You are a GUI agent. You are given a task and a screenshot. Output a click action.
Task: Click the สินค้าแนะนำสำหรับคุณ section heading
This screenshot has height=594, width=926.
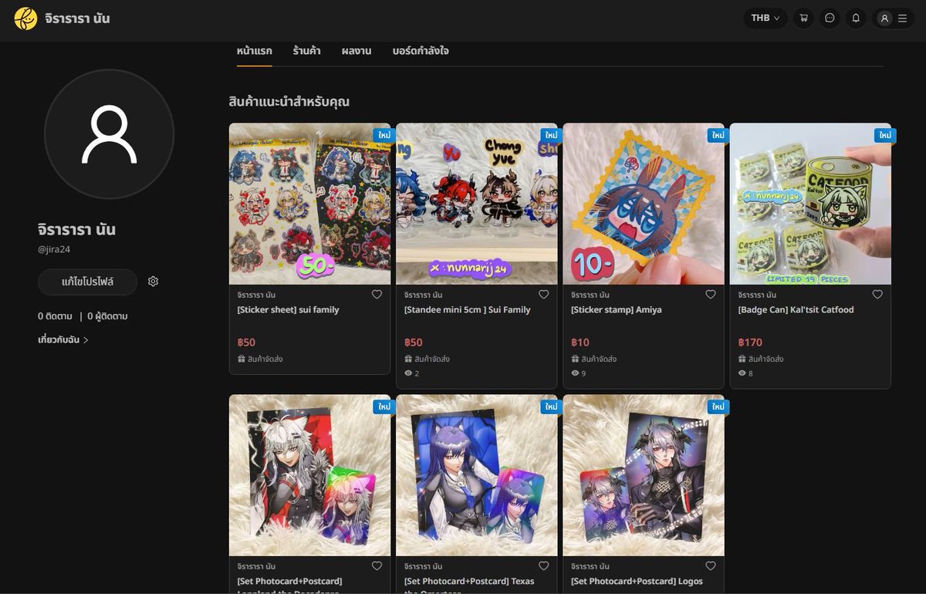tap(289, 101)
